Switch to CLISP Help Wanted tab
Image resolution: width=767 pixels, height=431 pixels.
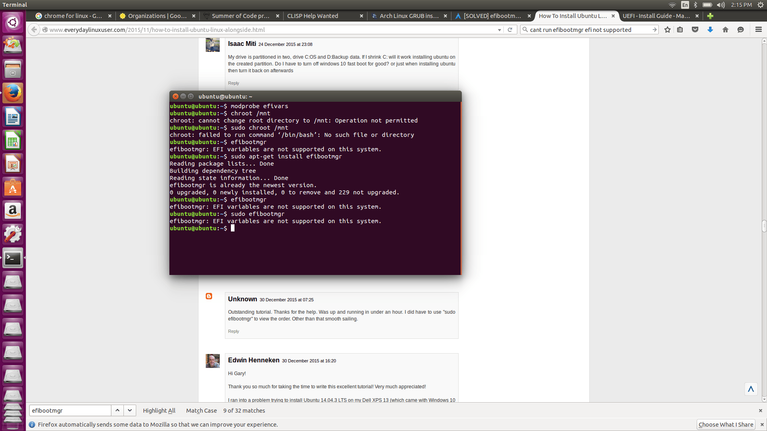tap(325, 16)
